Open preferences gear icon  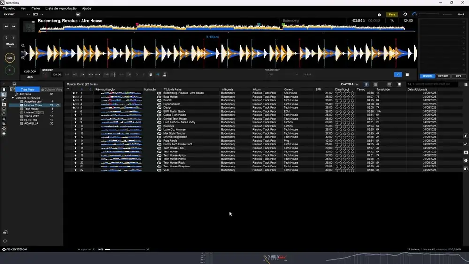click(x=405, y=15)
